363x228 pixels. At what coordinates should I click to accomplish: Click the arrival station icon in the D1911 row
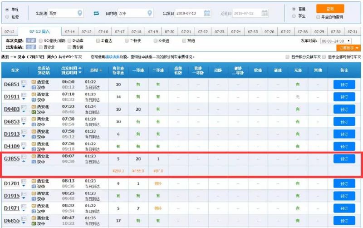click(x=34, y=100)
